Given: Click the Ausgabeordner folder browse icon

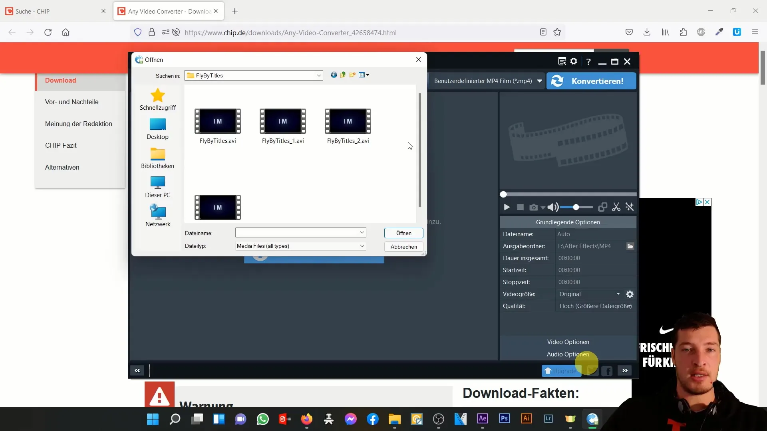Looking at the screenshot, I should pyautogui.click(x=630, y=246).
